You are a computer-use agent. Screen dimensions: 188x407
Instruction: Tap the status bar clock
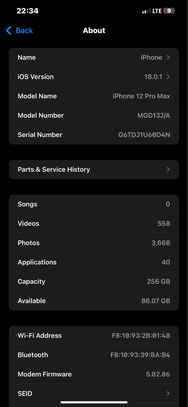[27, 11]
